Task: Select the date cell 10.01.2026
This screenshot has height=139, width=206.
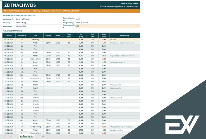Action: 9,69
